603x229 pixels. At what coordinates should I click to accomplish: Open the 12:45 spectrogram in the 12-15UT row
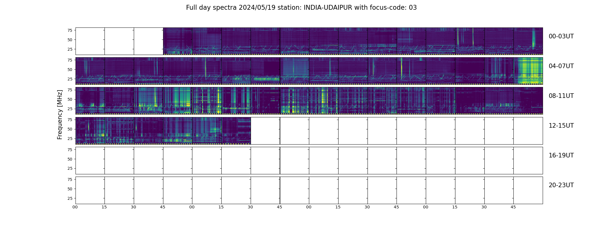click(x=178, y=131)
